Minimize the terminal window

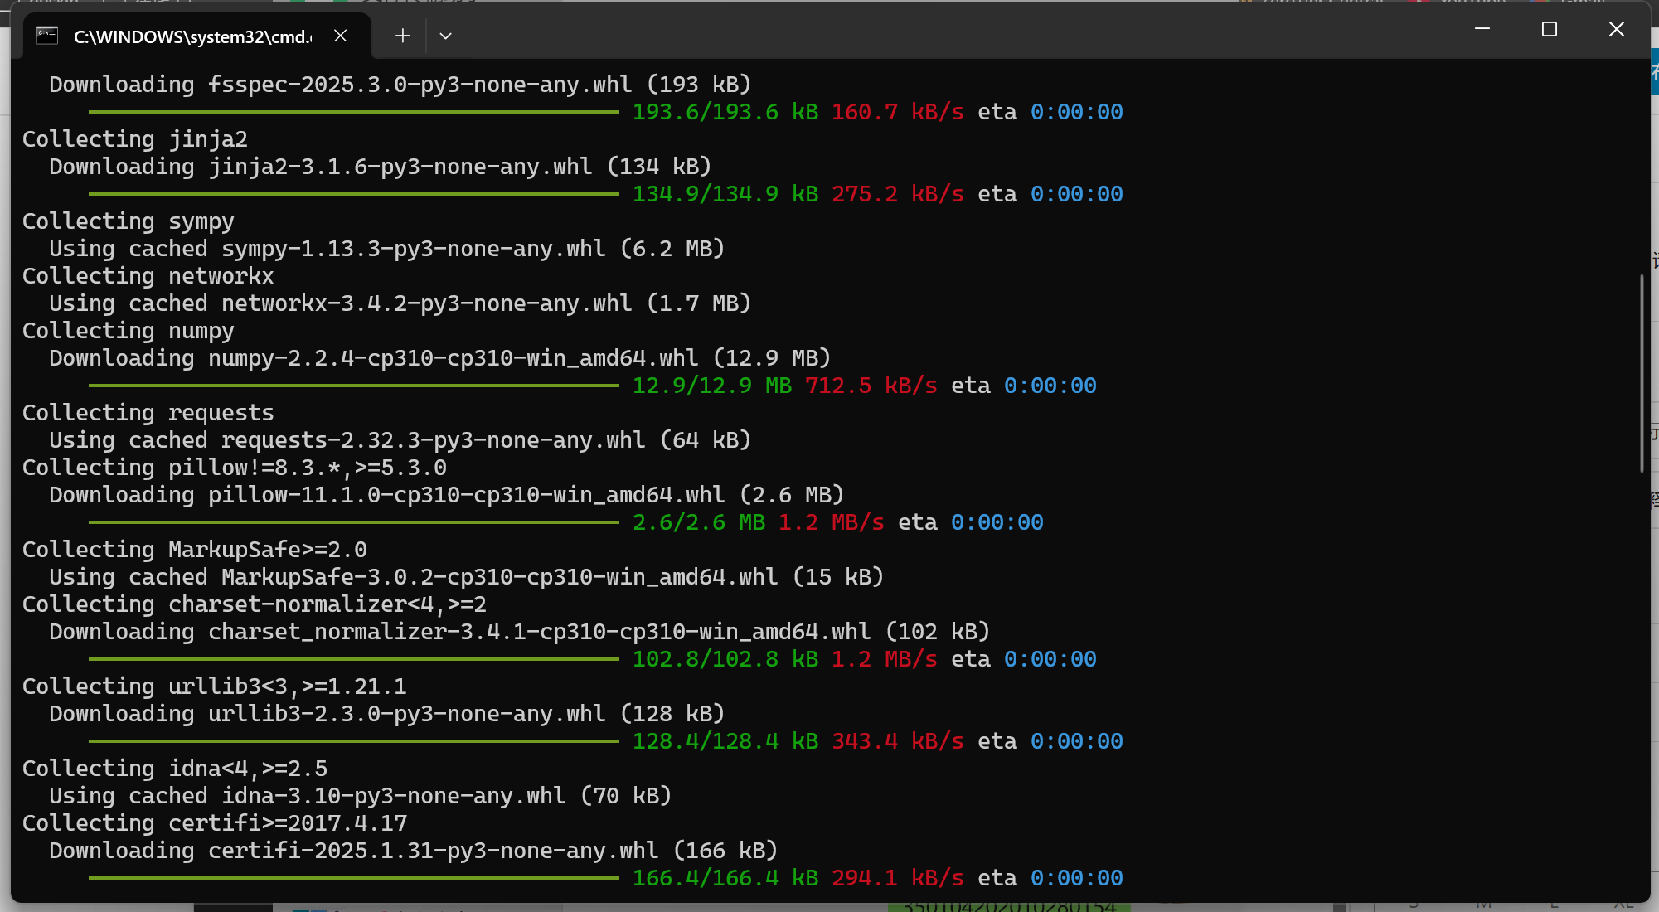pyautogui.click(x=1482, y=29)
